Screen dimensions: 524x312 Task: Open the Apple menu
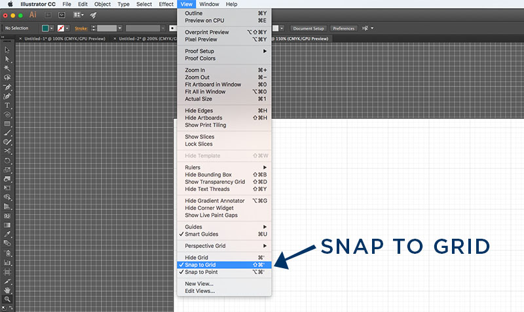tap(10, 5)
